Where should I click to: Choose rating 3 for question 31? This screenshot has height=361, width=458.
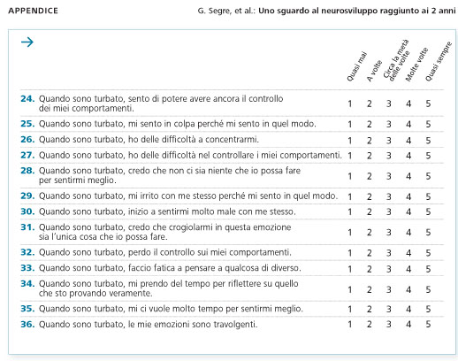pos(389,233)
